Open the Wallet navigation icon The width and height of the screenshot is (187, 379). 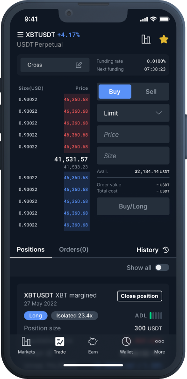[126, 346]
